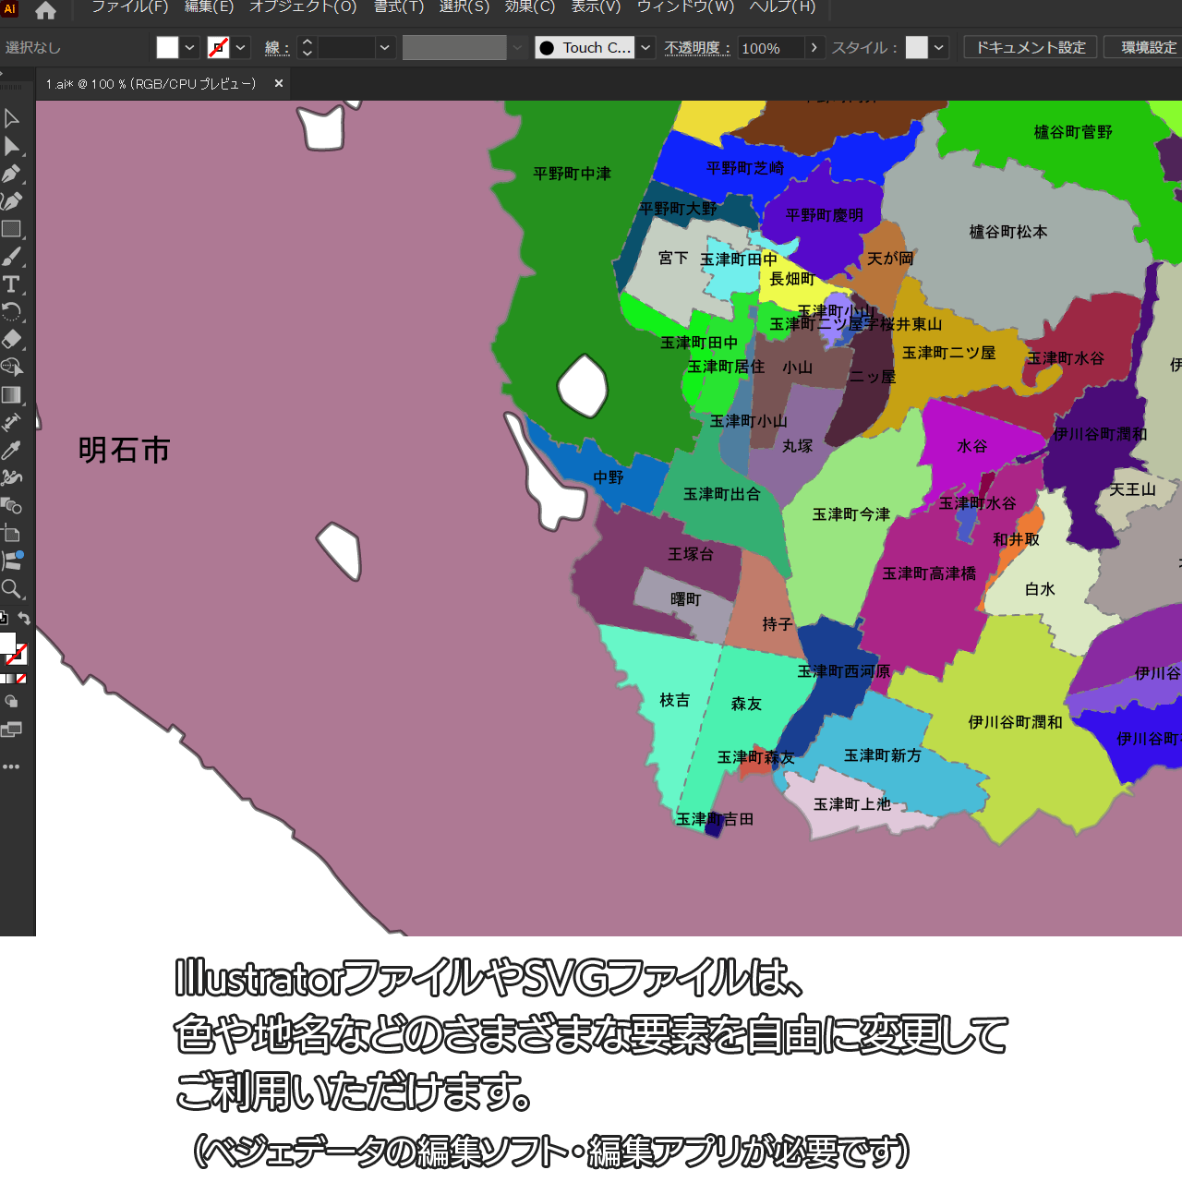Viewport: 1182px width, 1182px height.
Task: Open the fill color dropdown
Action: 190,48
